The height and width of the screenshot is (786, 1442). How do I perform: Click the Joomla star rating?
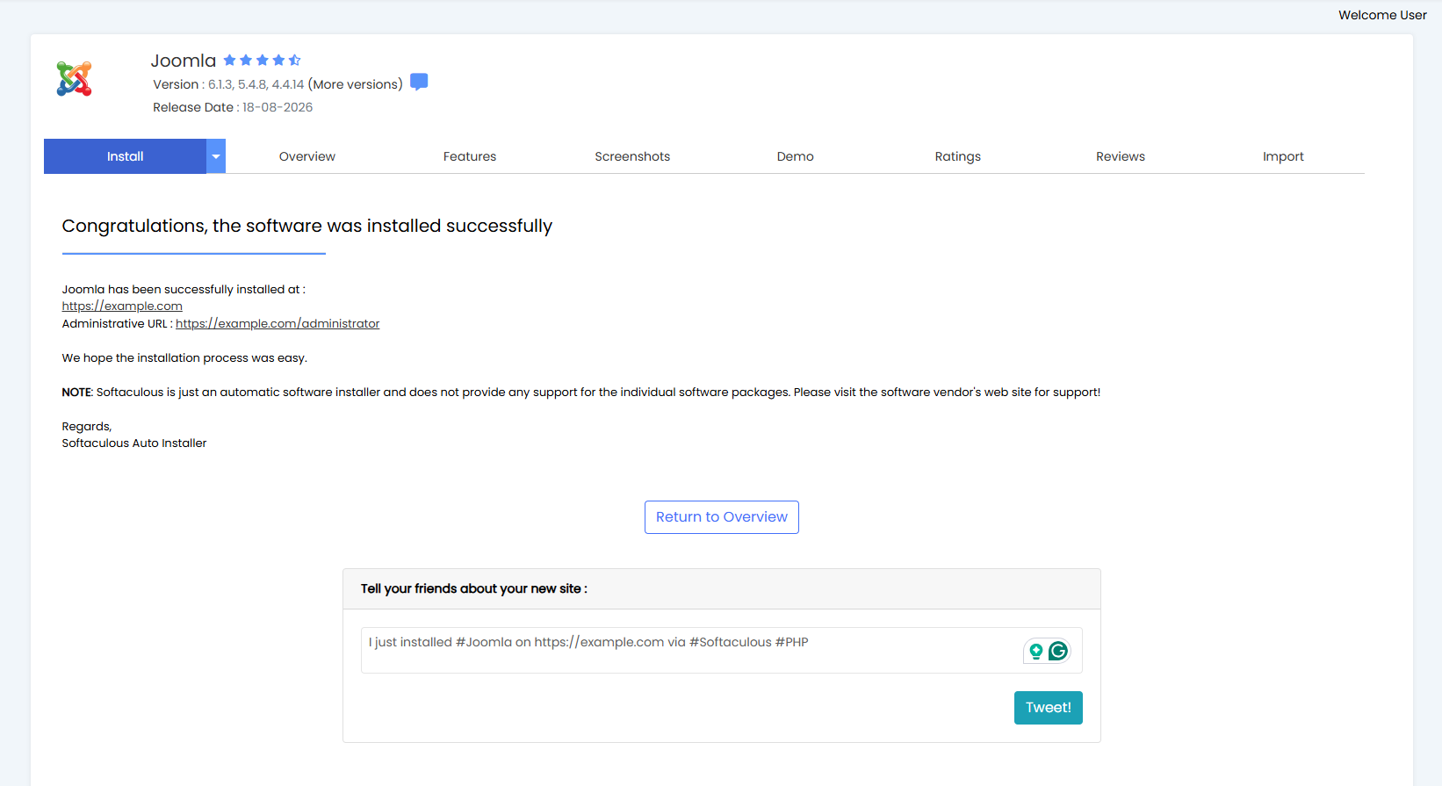coord(262,60)
